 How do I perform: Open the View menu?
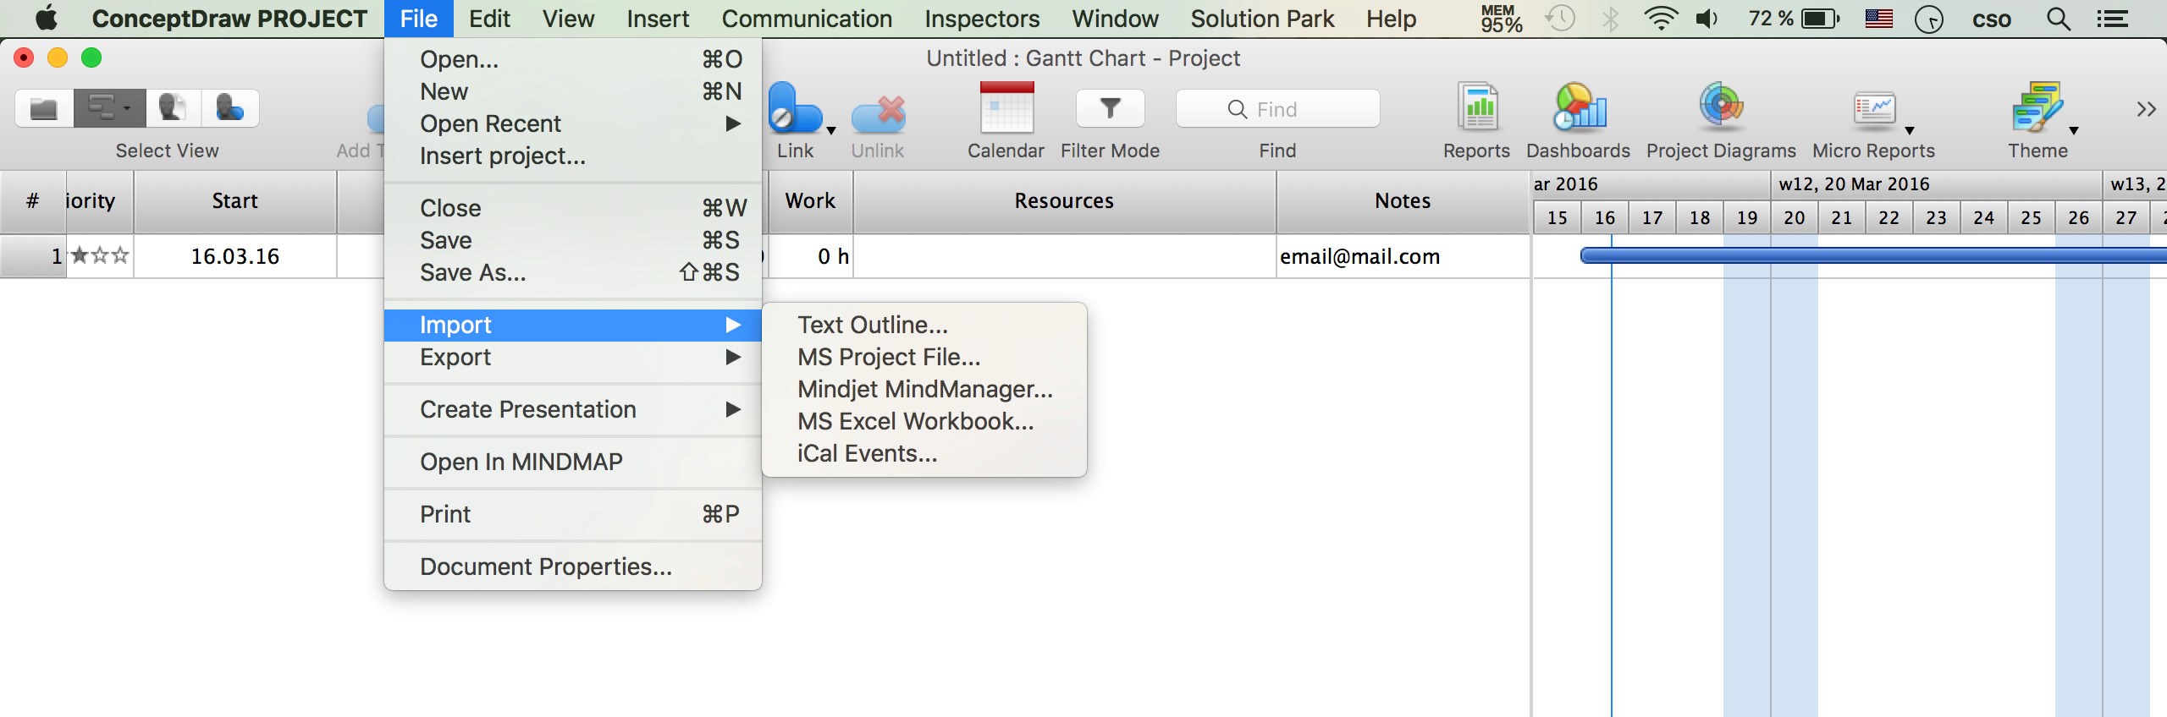(568, 19)
